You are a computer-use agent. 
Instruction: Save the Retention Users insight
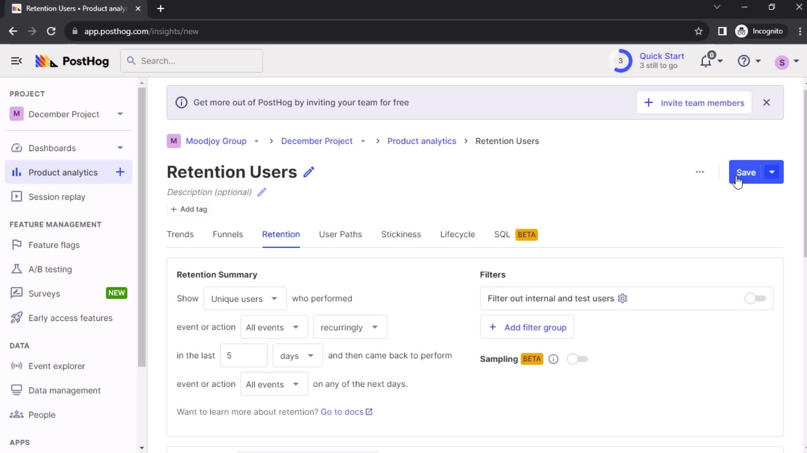coord(746,172)
